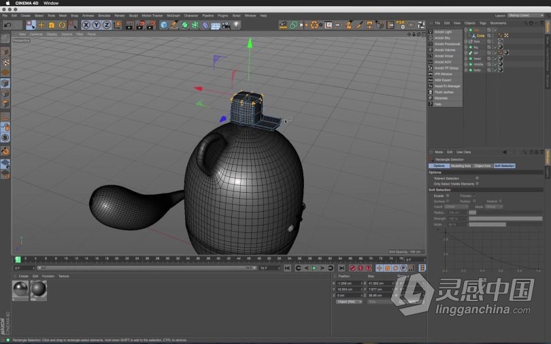The height and width of the screenshot is (344, 551).
Task: Open Edit Render Settings clapperboard icon
Action: [x=151, y=25]
